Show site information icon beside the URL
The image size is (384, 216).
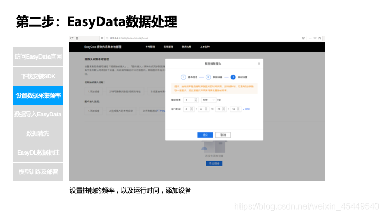click(x=107, y=38)
